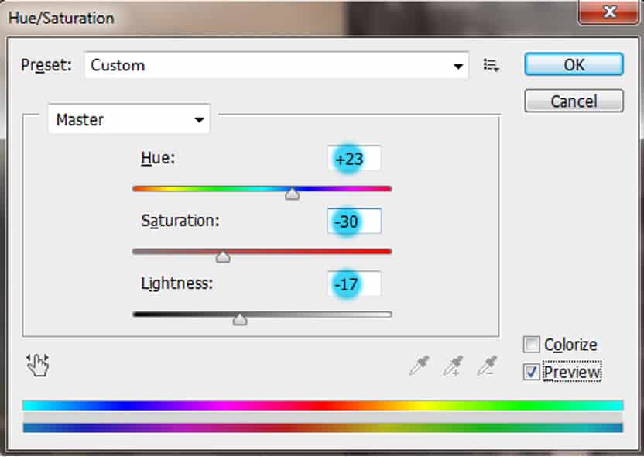This screenshot has height=457, width=644.
Task: Select the Subtract from Sample eyedropper
Action: (x=488, y=366)
